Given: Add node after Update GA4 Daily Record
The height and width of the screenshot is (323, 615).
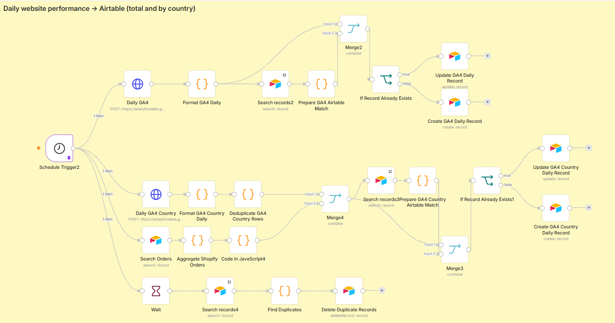Looking at the screenshot, I should coord(487,56).
